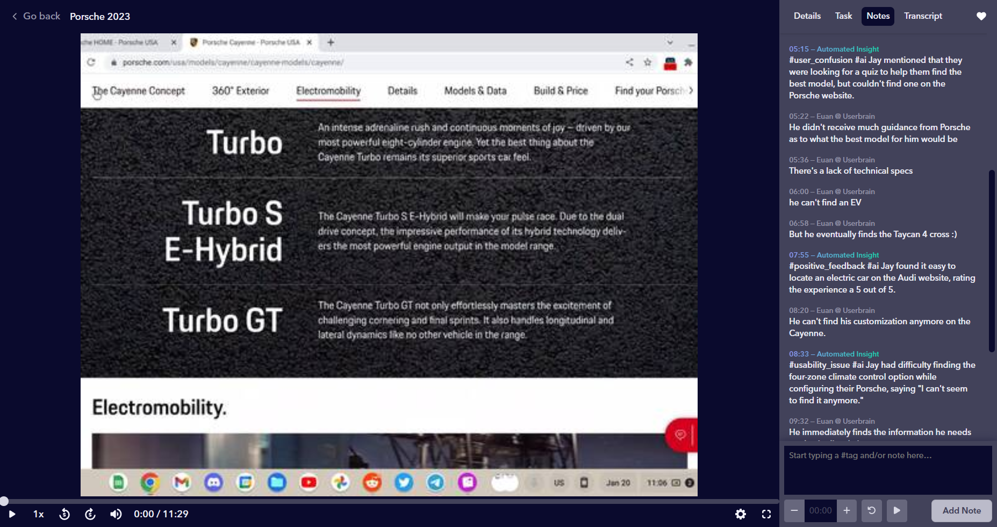Select the Notes tab
The height and width of the screenshot is (527, 997).
tap(878, 16)
